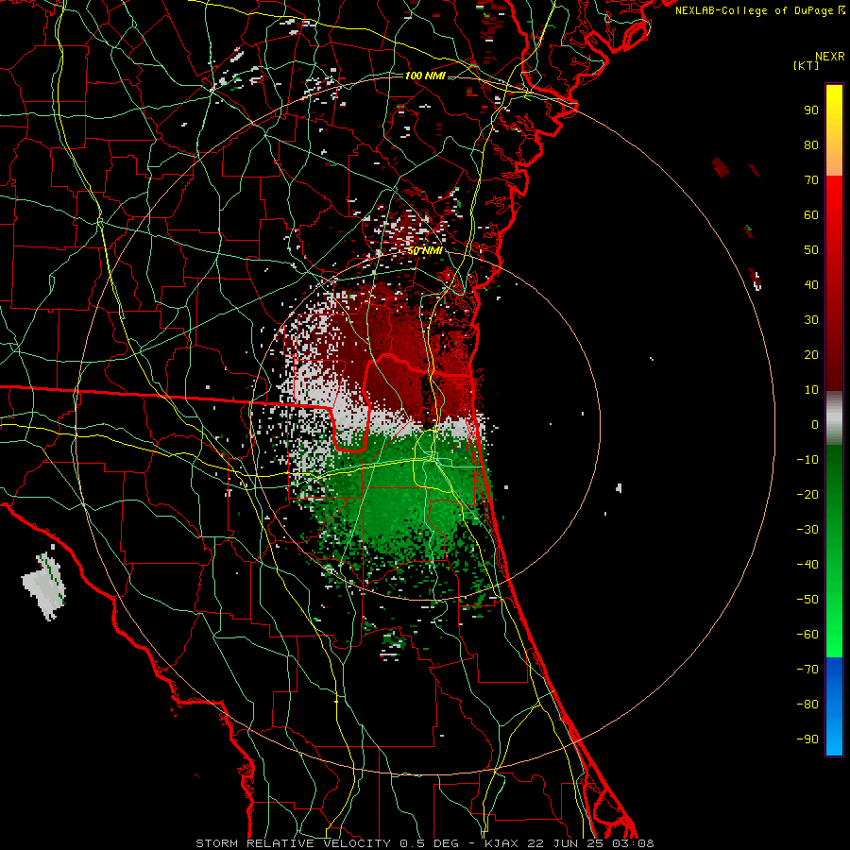The width and height of the screenshot is (850, 850).
Task: Click the 0 value on velocity scale
Action: (815, 424)
